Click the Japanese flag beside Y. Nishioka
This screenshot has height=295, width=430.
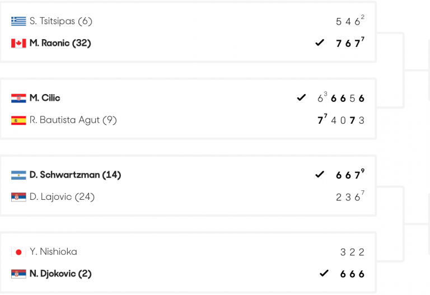pos(18,252)
